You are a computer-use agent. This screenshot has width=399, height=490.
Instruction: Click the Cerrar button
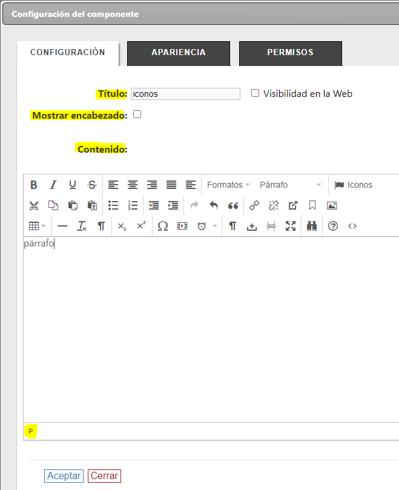pyautogui.click(x=104, y=476)
